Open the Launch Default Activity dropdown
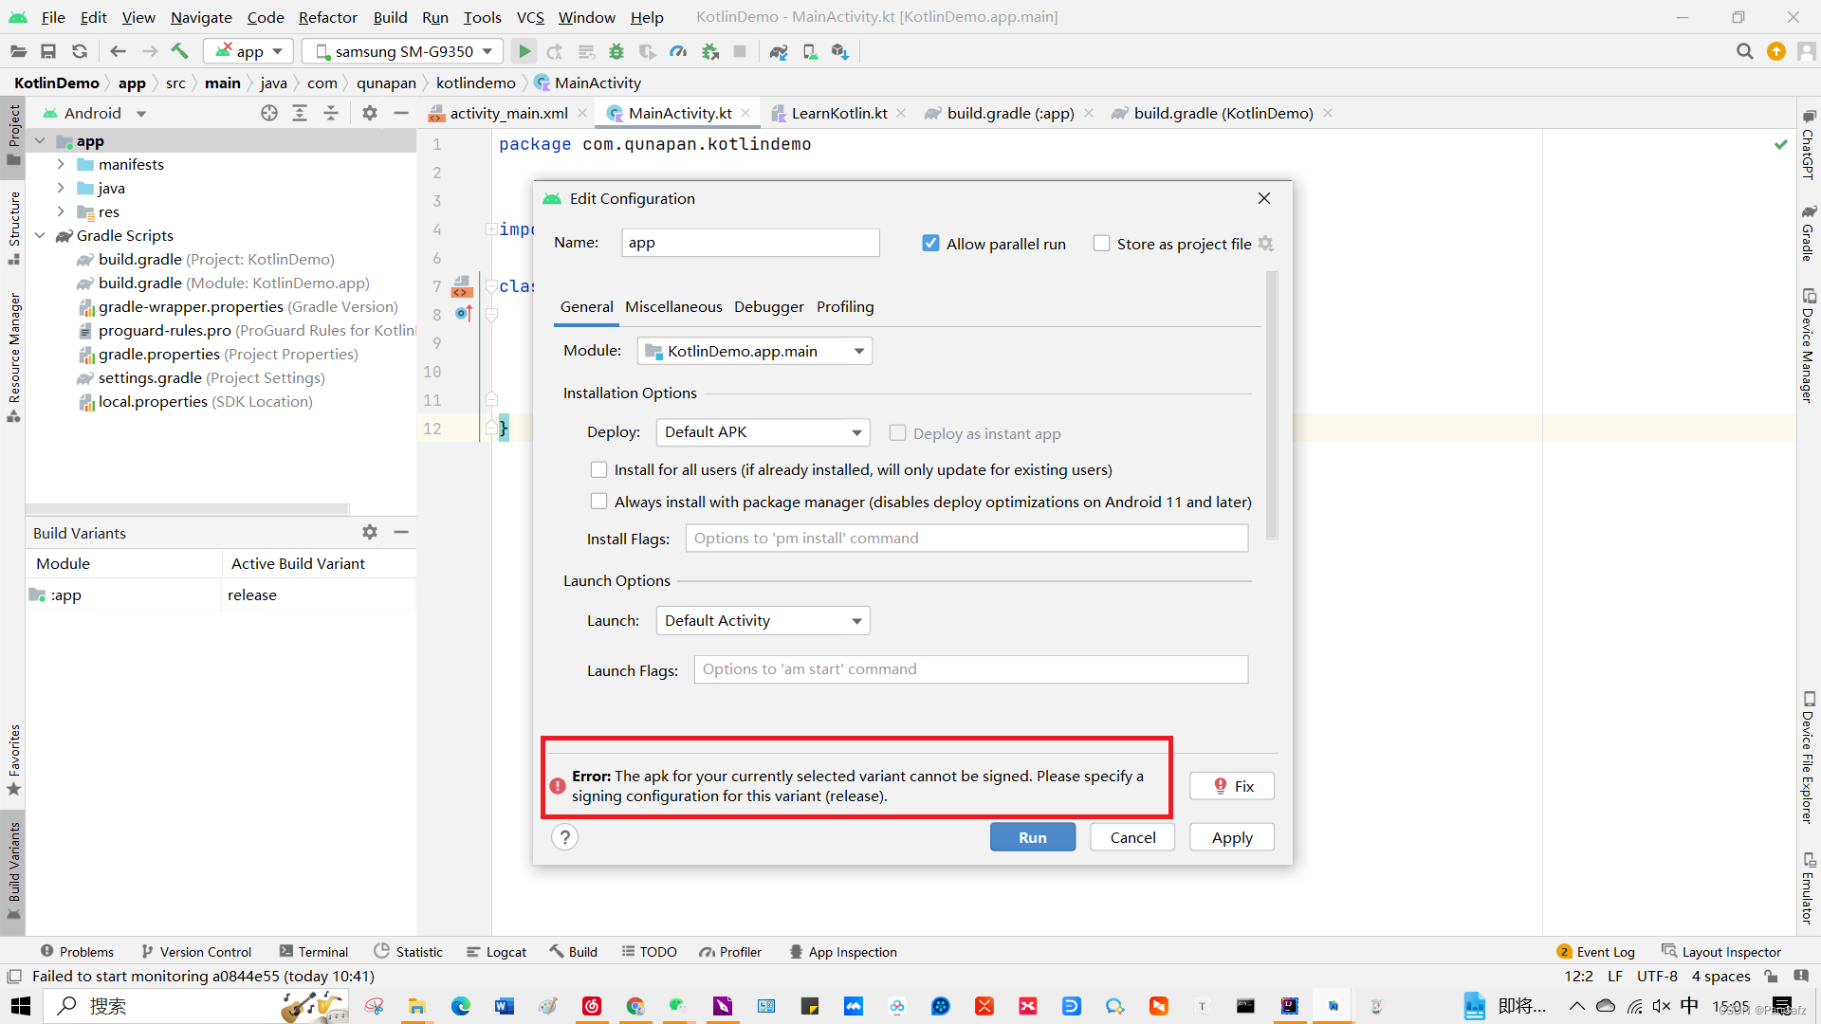1821x1024 pixels. coord(763,621)
